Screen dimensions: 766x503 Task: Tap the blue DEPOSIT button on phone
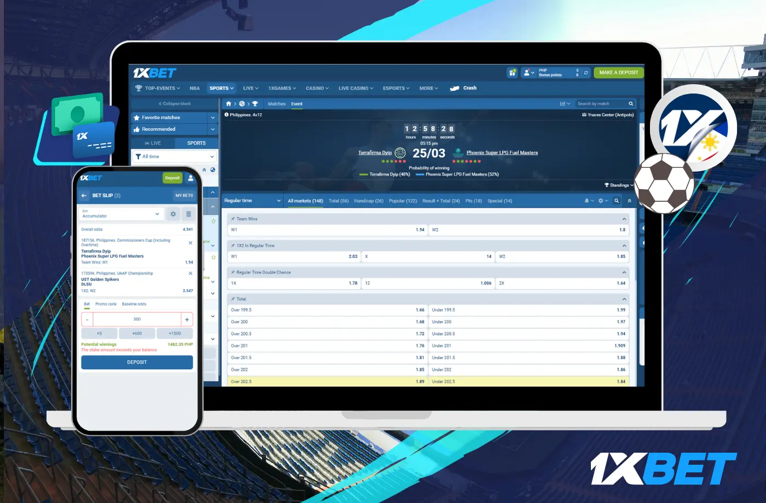(x=137, y=362)
